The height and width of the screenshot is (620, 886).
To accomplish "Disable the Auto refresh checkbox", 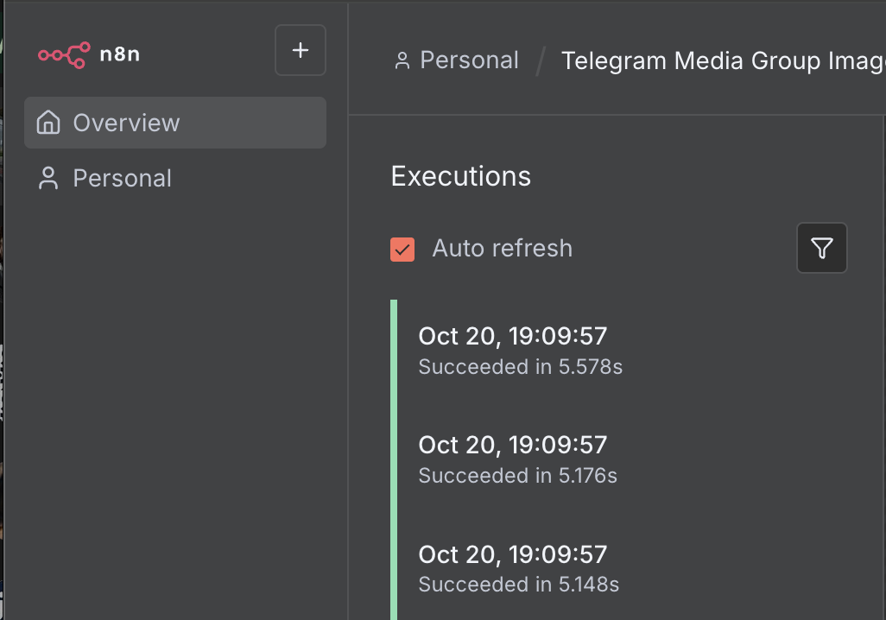I will click(x=402, y=250).
